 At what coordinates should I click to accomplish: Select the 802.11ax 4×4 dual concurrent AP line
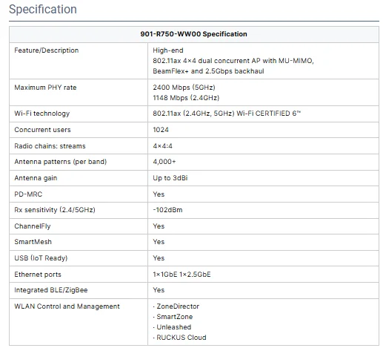coord(233,61)
